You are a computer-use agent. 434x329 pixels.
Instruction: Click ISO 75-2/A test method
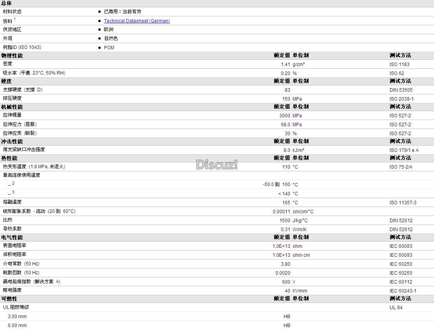[401, 167]
